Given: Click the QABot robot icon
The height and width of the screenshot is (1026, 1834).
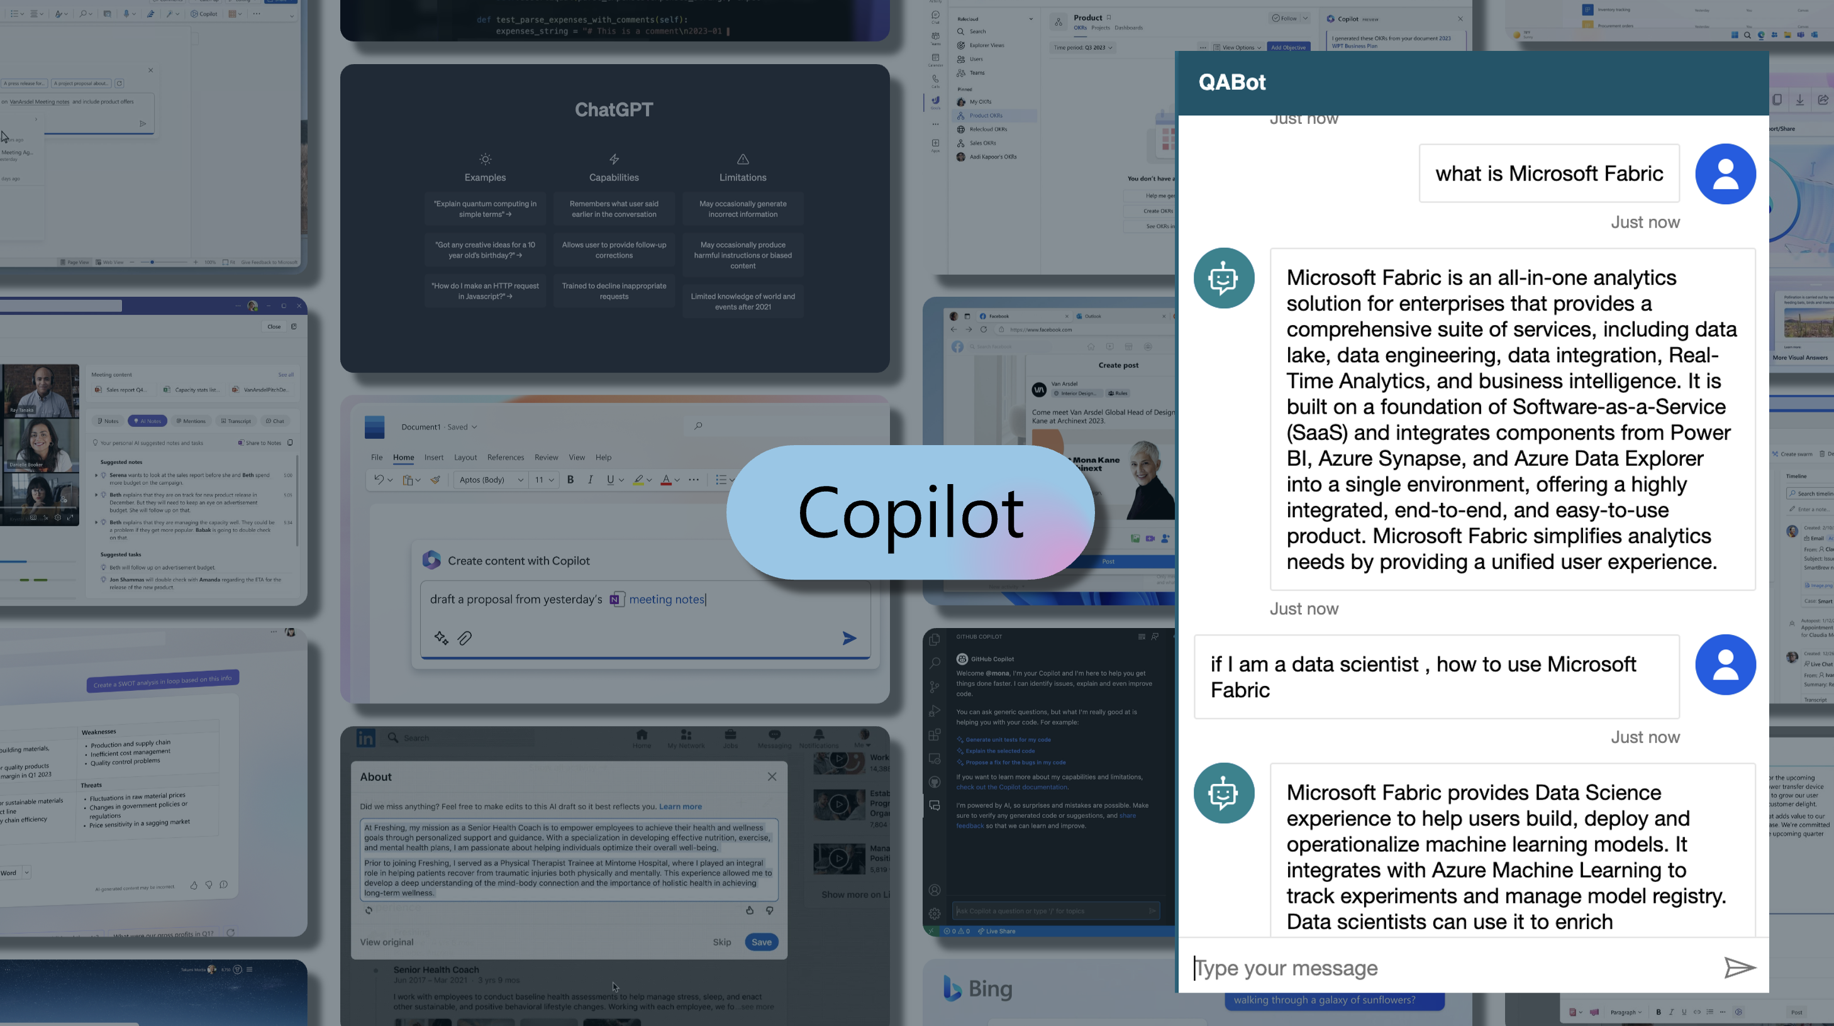Looking at the screenshot, I should coord(1223,279).
